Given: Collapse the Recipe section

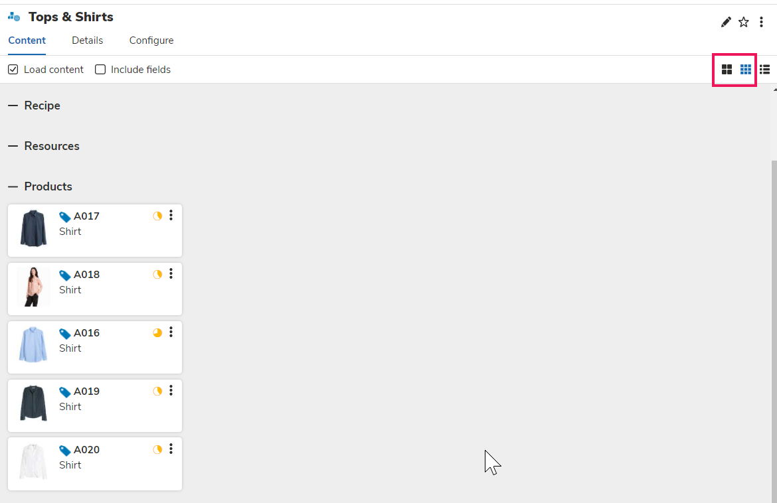Looking at the screenshot, I should click(13, 106).
